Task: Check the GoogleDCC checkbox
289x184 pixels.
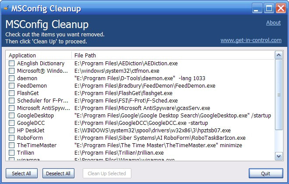Action: point(12,123)
